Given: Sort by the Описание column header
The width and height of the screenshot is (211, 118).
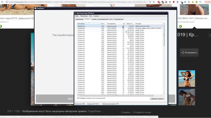Looking at the screenshot, I should pyautogui.click(x=148, y=24).
